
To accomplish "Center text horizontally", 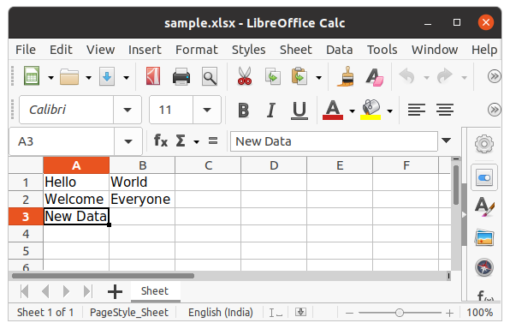I will (445, 110).
